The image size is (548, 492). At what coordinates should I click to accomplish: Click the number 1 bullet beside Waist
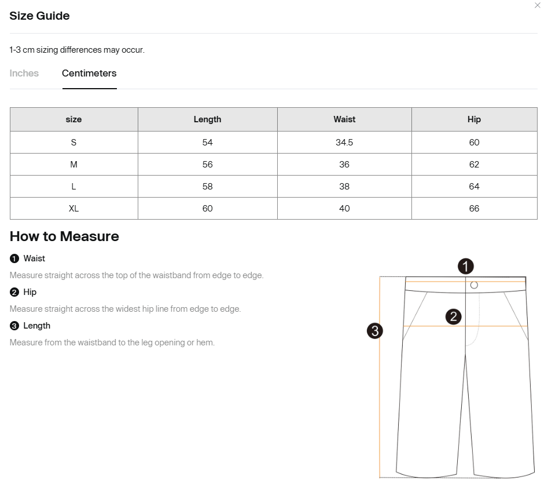click(x=14, y=258)
